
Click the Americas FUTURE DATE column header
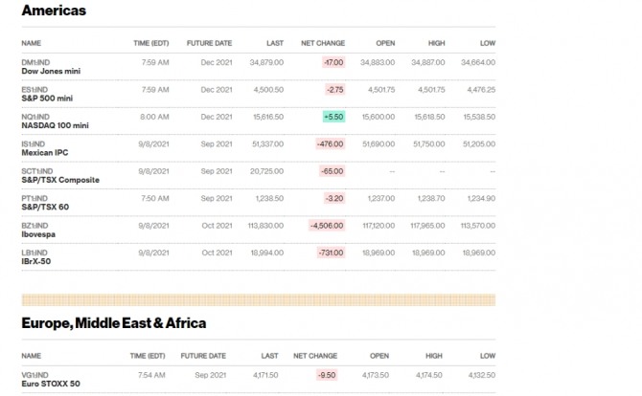[x=209, y=43]
